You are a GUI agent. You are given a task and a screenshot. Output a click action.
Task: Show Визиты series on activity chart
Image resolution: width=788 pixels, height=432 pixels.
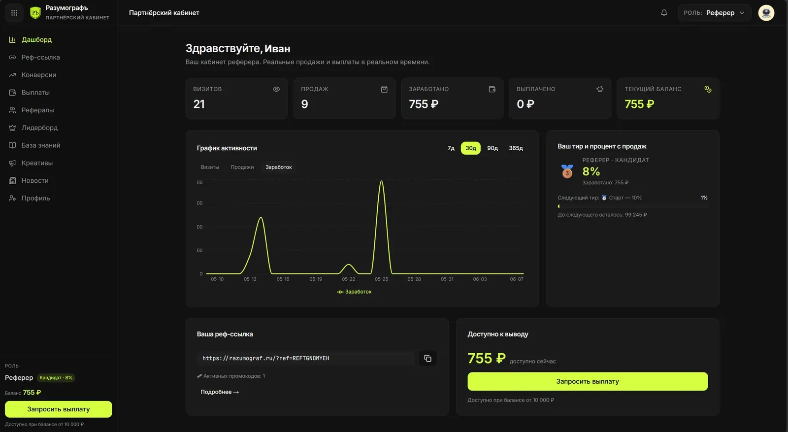[210, 167]
